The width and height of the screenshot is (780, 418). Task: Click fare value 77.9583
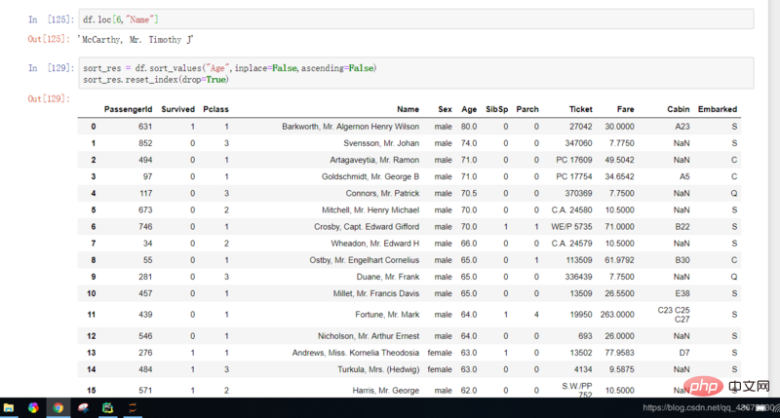[x=619, y=353]
